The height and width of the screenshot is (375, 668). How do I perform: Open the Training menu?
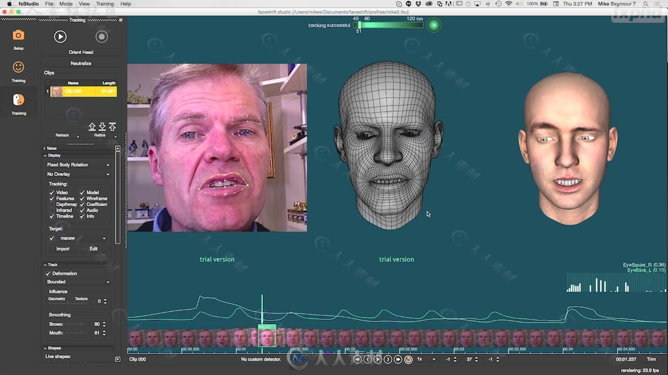[x=104, y=4]
